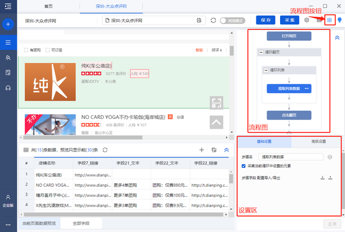
Task: Click the 保存 button
Action: [266, 20]
